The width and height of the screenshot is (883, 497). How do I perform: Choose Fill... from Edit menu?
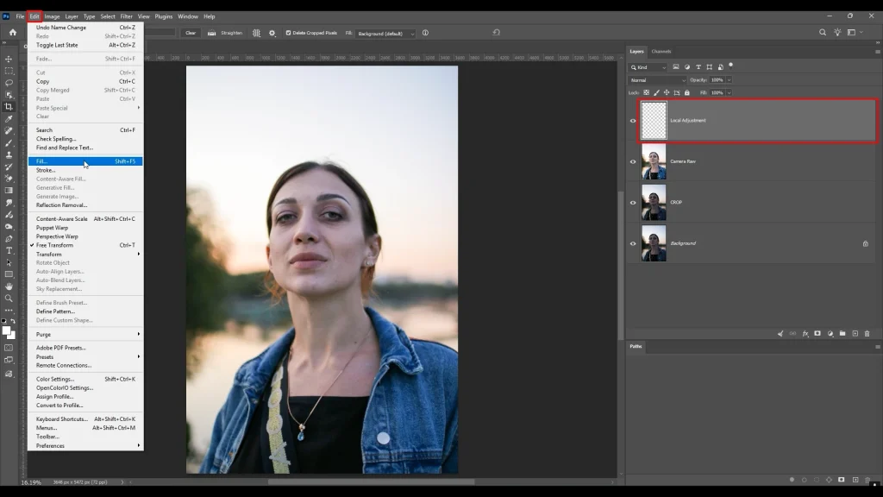[85, 161]
